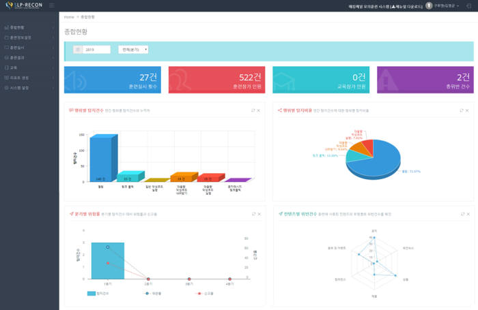Click the user avatar icon in the header
This screenshot has width=478, height=310.
(x=429, y=5)
